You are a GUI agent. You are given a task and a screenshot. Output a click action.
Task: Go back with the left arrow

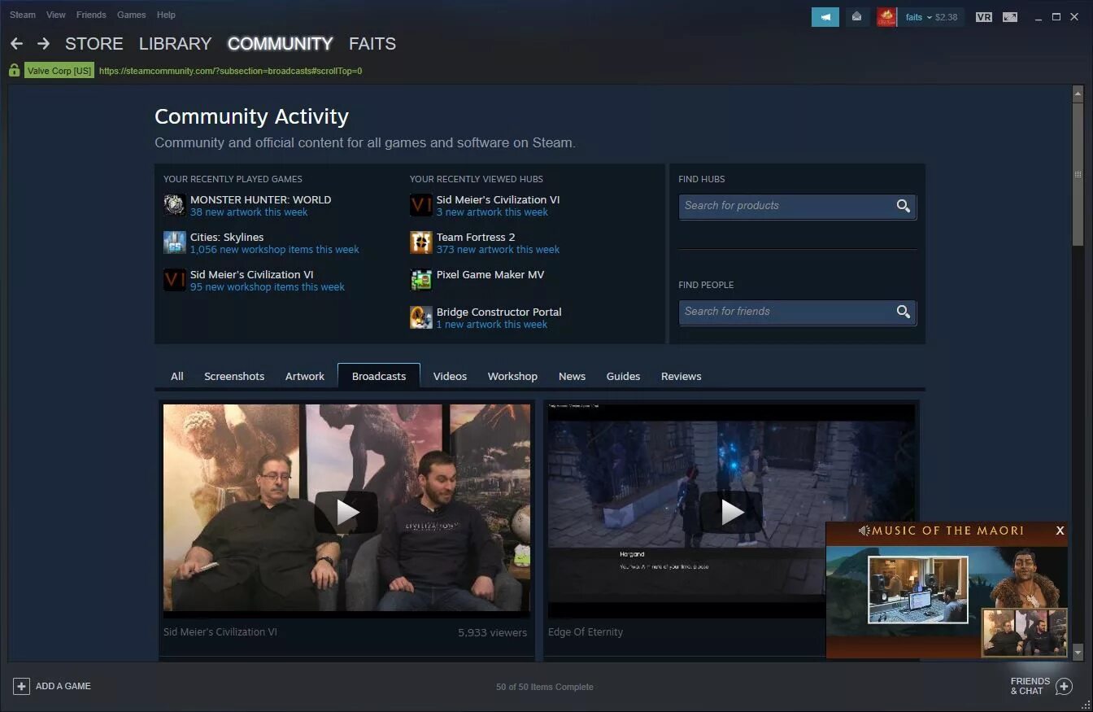(x=16, y=44)
